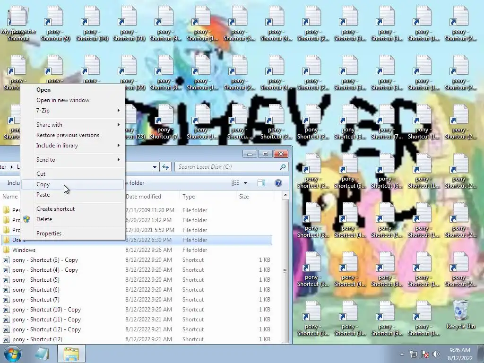Select pony - Shortcut (7) file
The height and width of the screenshot is (363, 484).
pyautogui.click(x=136, y=299)
